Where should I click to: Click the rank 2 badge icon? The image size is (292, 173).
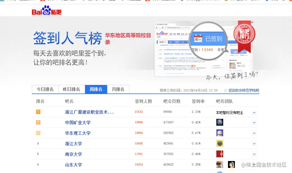(x=38, y=123)
